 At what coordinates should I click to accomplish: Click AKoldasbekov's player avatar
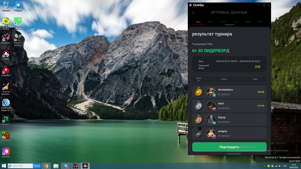[211, 92]
